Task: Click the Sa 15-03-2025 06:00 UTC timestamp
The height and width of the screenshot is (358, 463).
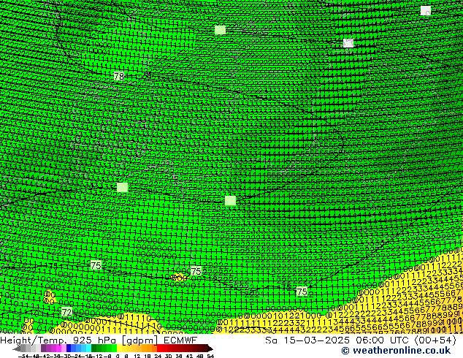Action: pos(361,340)
